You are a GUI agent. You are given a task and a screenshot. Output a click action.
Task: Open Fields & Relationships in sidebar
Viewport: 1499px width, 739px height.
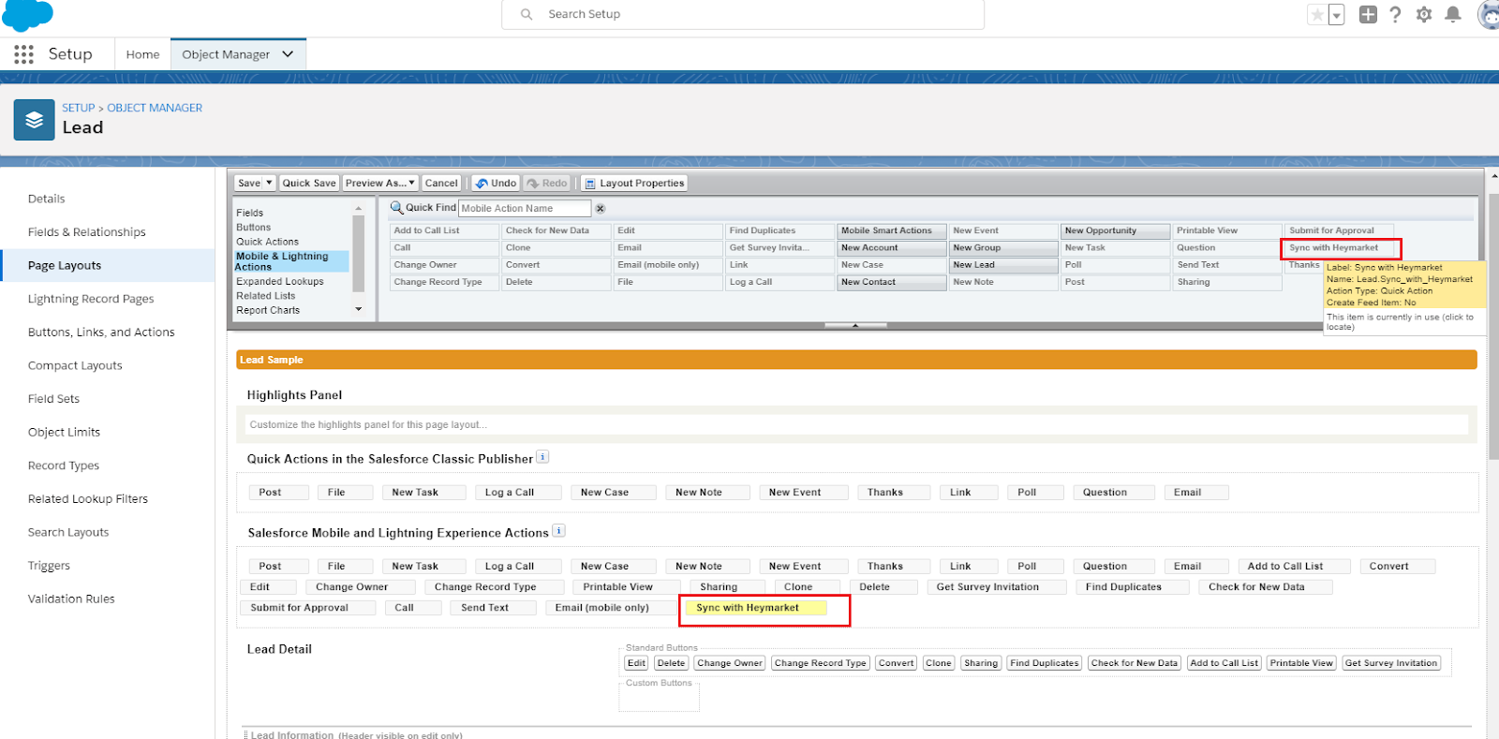pos(87,232)
